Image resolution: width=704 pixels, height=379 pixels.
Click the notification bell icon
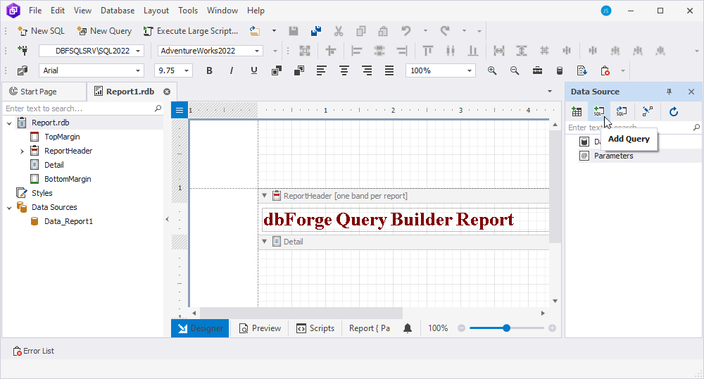(408, 328)
